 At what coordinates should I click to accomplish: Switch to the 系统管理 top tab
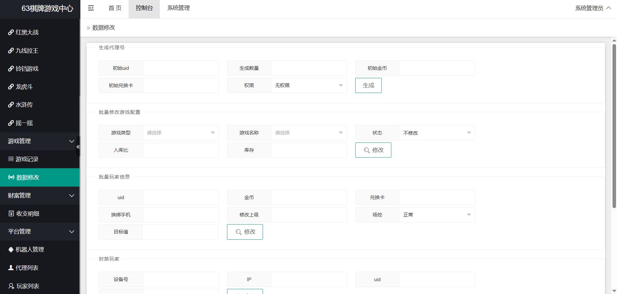(178, 8)
